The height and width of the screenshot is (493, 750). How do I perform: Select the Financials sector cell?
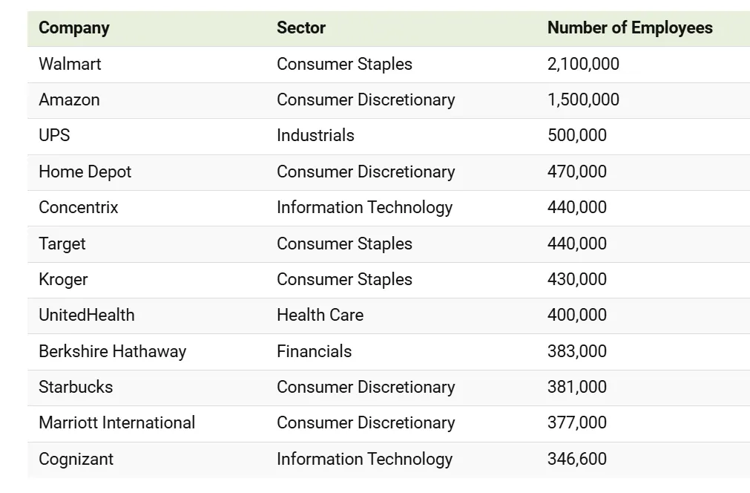pyautogui.click(x=314, y=351)
